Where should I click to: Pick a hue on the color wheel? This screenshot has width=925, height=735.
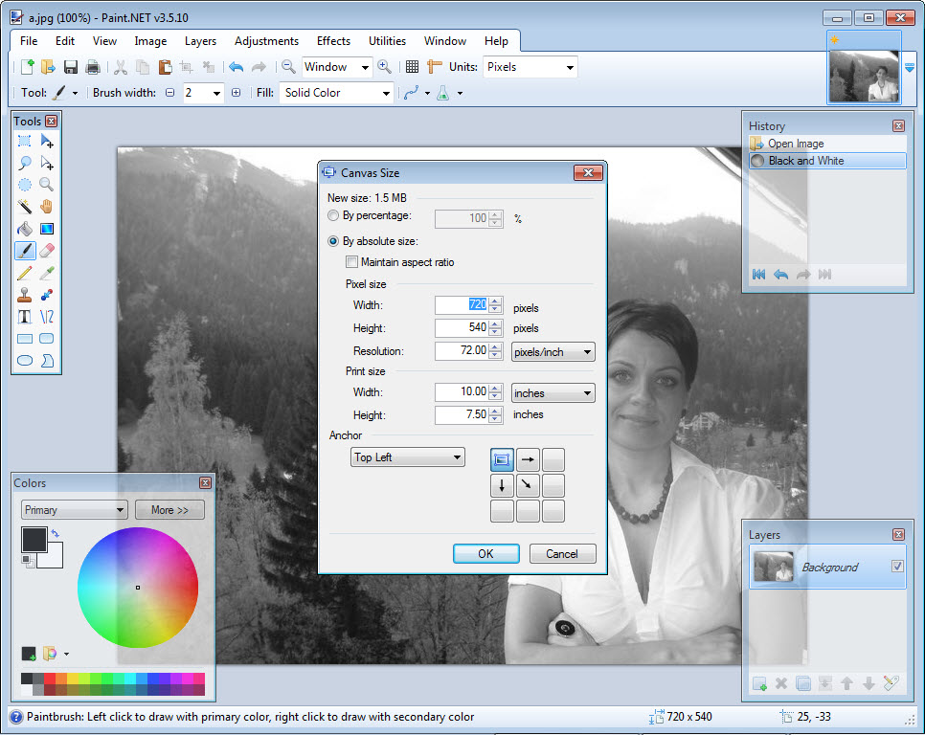(x=138, y=587)
